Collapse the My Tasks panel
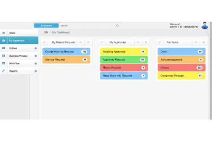The width and height of the screenshot is (212, 159). pyautogui.click(x=196, y=42)
